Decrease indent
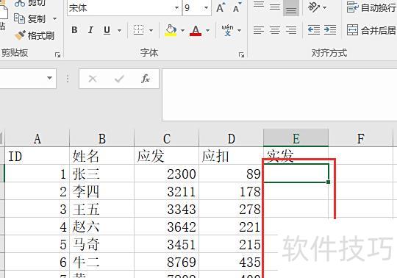 pos(314,30)
